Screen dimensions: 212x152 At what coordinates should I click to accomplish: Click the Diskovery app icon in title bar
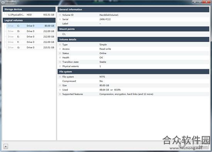click(x=3, y=3)
